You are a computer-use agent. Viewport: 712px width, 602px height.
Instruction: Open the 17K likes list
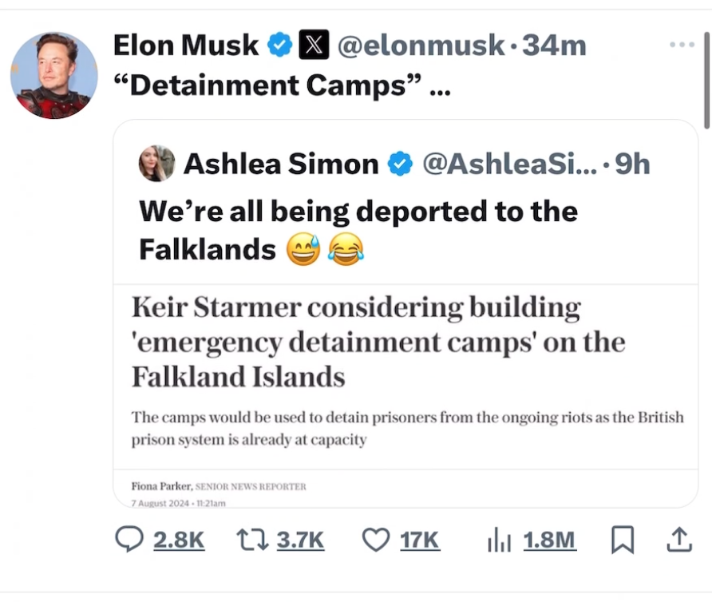(421, 541)
